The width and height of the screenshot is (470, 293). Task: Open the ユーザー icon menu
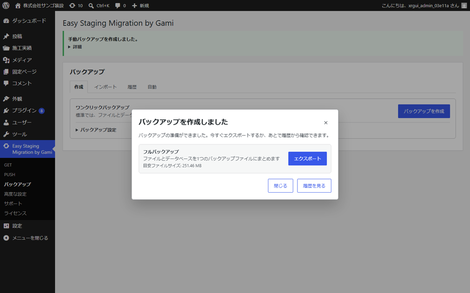(6, 122)
